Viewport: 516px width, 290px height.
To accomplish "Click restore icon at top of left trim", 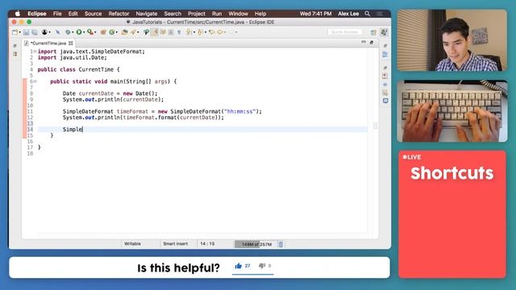I will [15, 46].
